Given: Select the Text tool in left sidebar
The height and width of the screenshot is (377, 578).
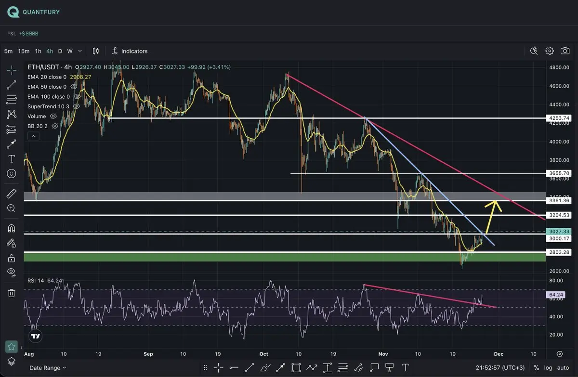Looking at the screenshot, I should coord(12,159).
